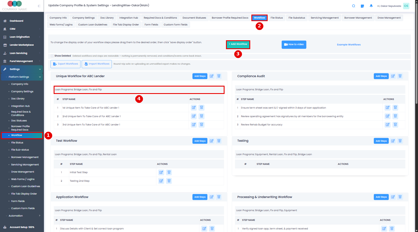This screenshot has height=232, width=418.
Task: Edit the Test Workflow workflow
Action: point(211,141)
